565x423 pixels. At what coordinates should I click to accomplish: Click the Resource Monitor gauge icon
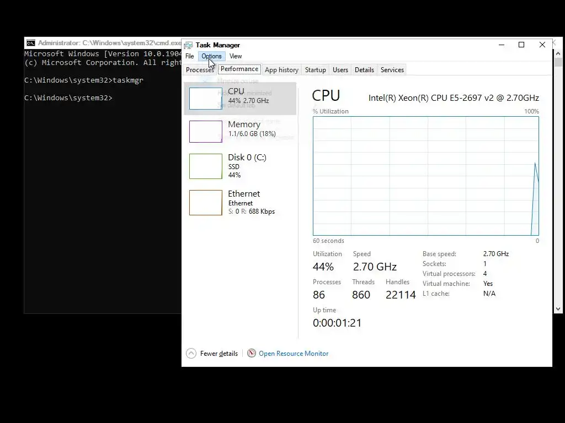(252, 353)
